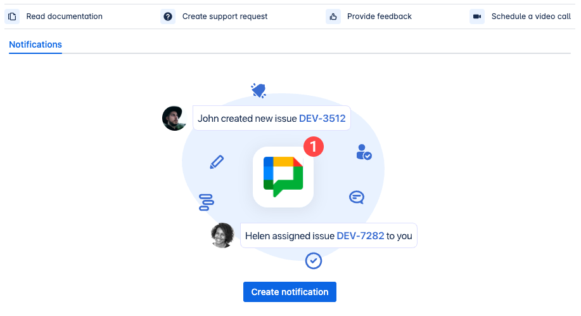Click the Read documentation copy icon

point(12,16)
